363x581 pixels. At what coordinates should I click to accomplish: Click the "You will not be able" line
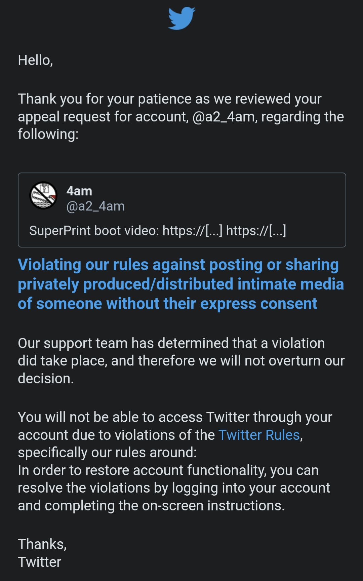pos(175,417)
